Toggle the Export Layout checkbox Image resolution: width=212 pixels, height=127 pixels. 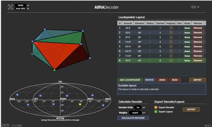tap(156, 112)
